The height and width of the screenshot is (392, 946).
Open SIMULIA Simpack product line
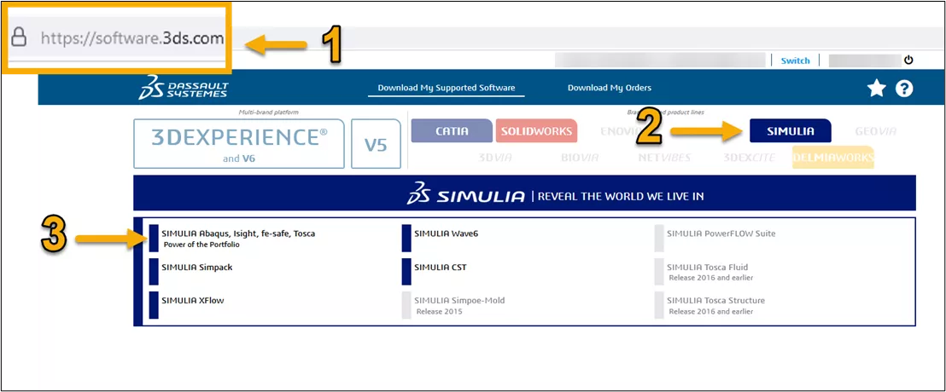coord(196,268)
